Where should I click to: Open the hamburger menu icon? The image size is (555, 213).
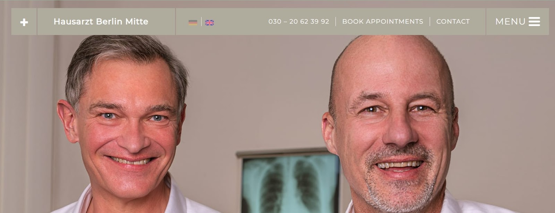[534, 21]
